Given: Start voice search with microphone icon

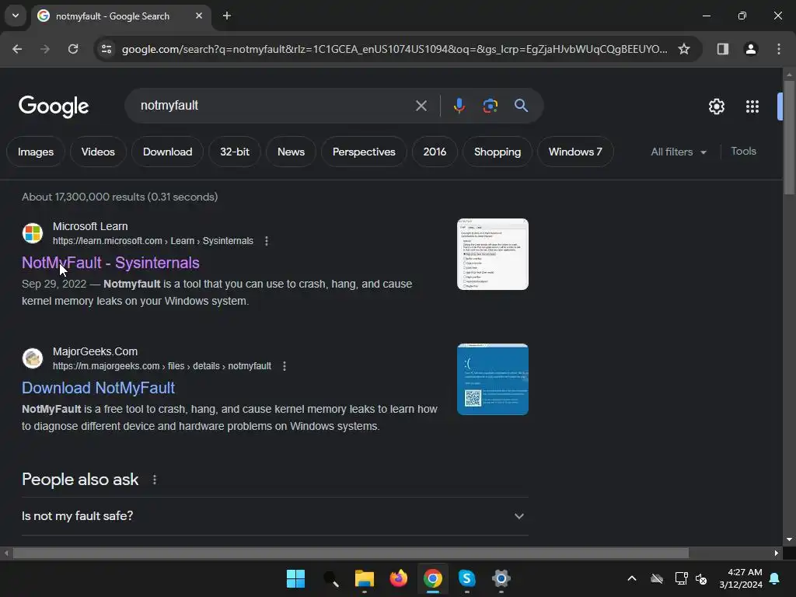Looking at the screenshot, I should [x=459, y=106].
